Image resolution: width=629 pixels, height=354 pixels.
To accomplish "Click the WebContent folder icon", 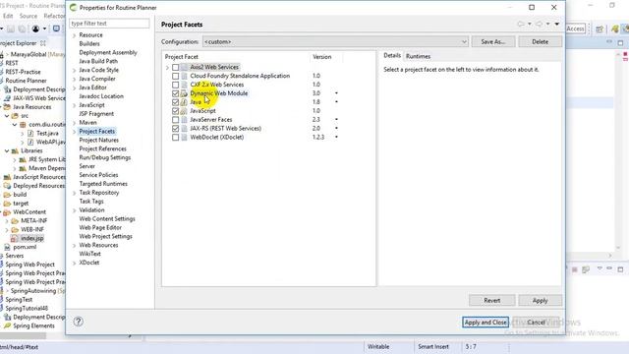I will [7, 212].
